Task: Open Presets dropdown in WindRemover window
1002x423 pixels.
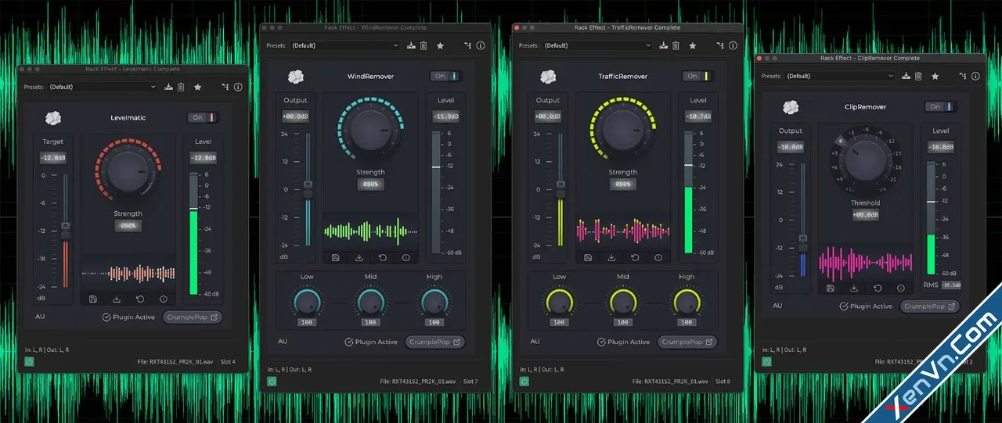Action: (345, 46)
